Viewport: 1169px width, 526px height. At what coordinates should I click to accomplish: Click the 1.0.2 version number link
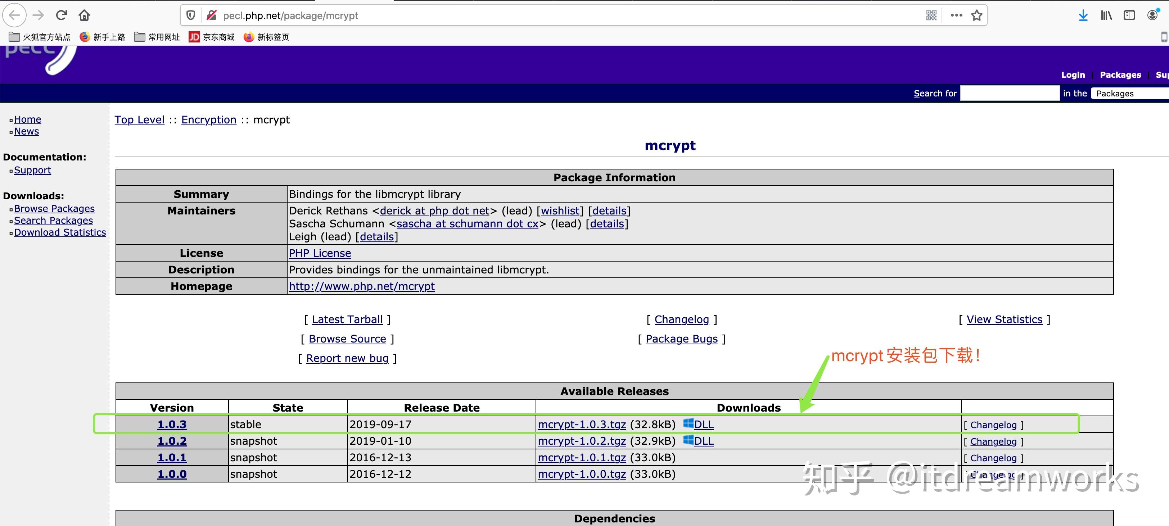172,441
